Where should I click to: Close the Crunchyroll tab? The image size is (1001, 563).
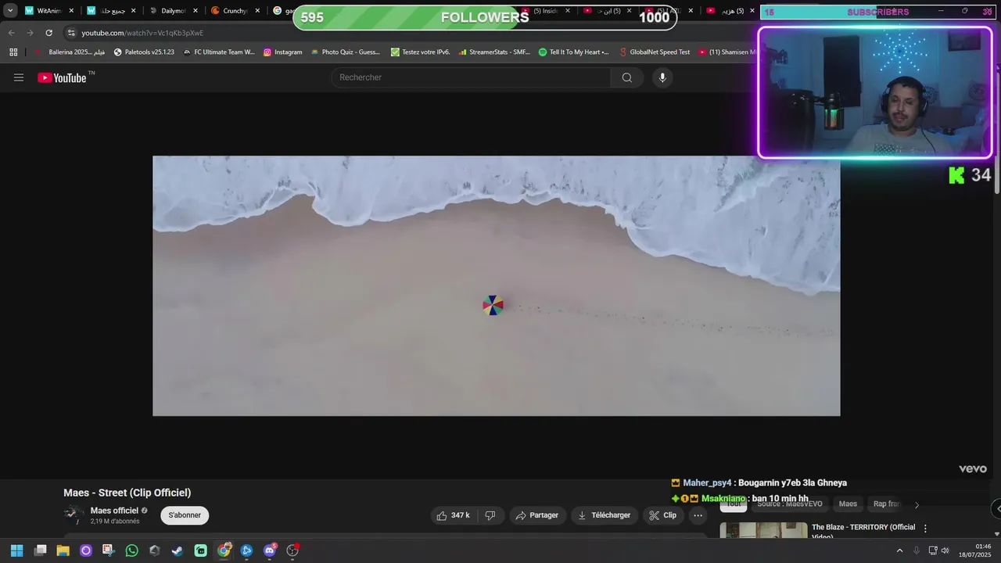tap(257, 11)
